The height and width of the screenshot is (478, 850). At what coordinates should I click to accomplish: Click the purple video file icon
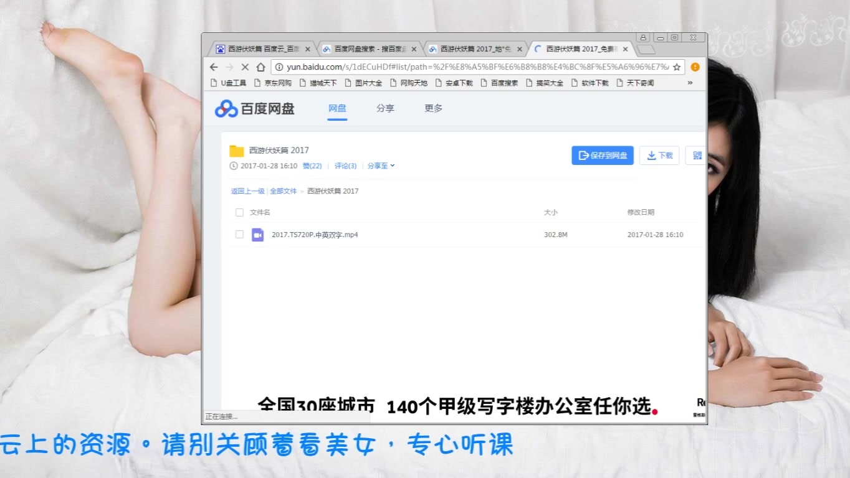pyautogui.click(x=257, y=235)
